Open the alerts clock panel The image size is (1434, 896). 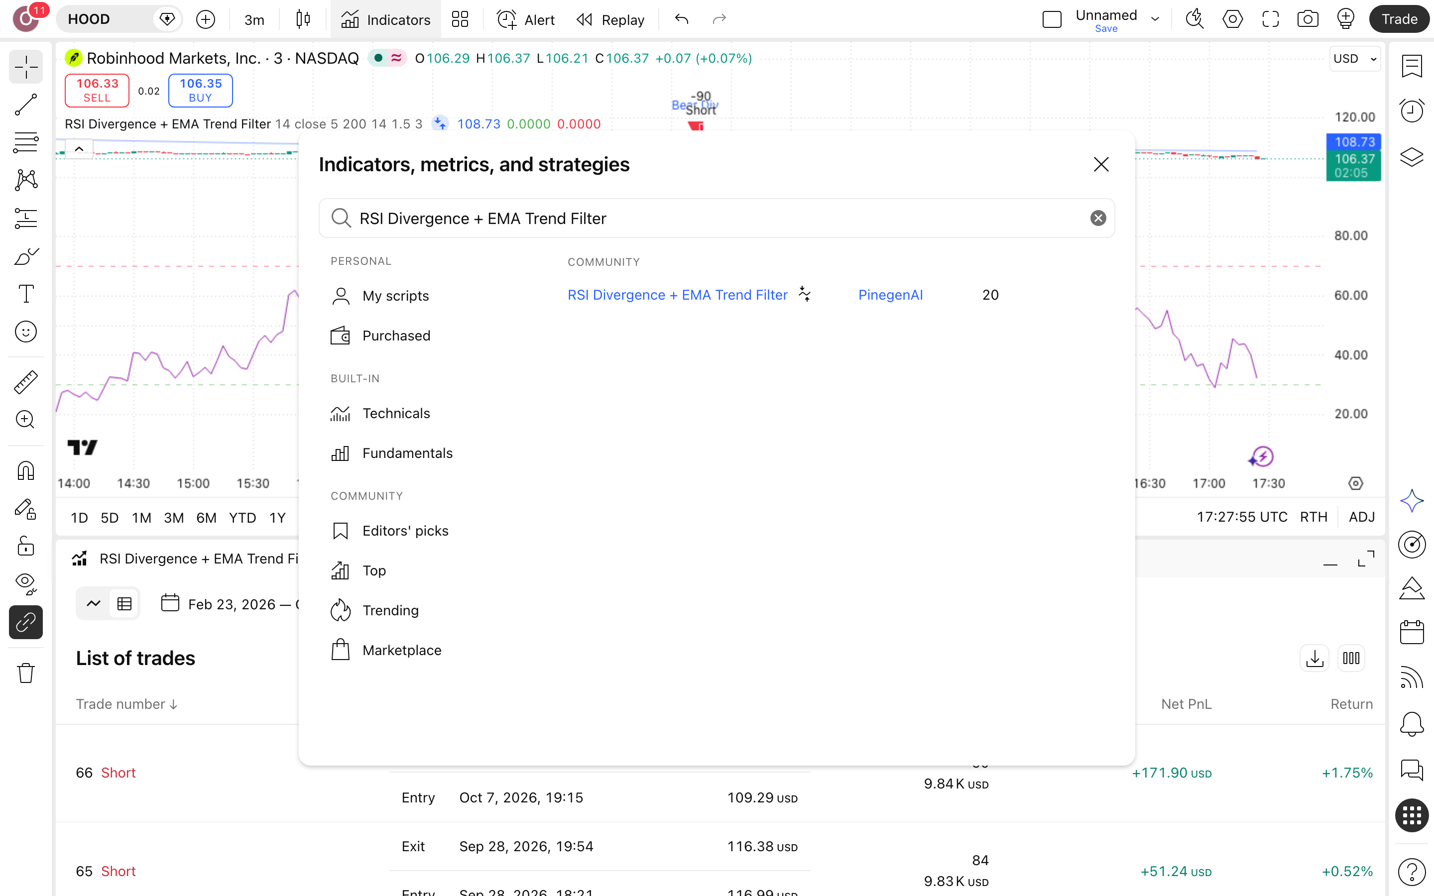(1412, 111)
